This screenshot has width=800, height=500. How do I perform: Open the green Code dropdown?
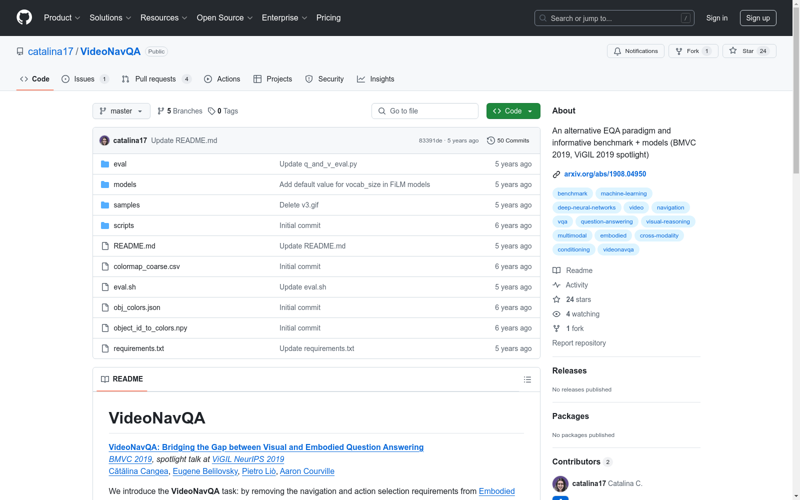coord(513,111)
